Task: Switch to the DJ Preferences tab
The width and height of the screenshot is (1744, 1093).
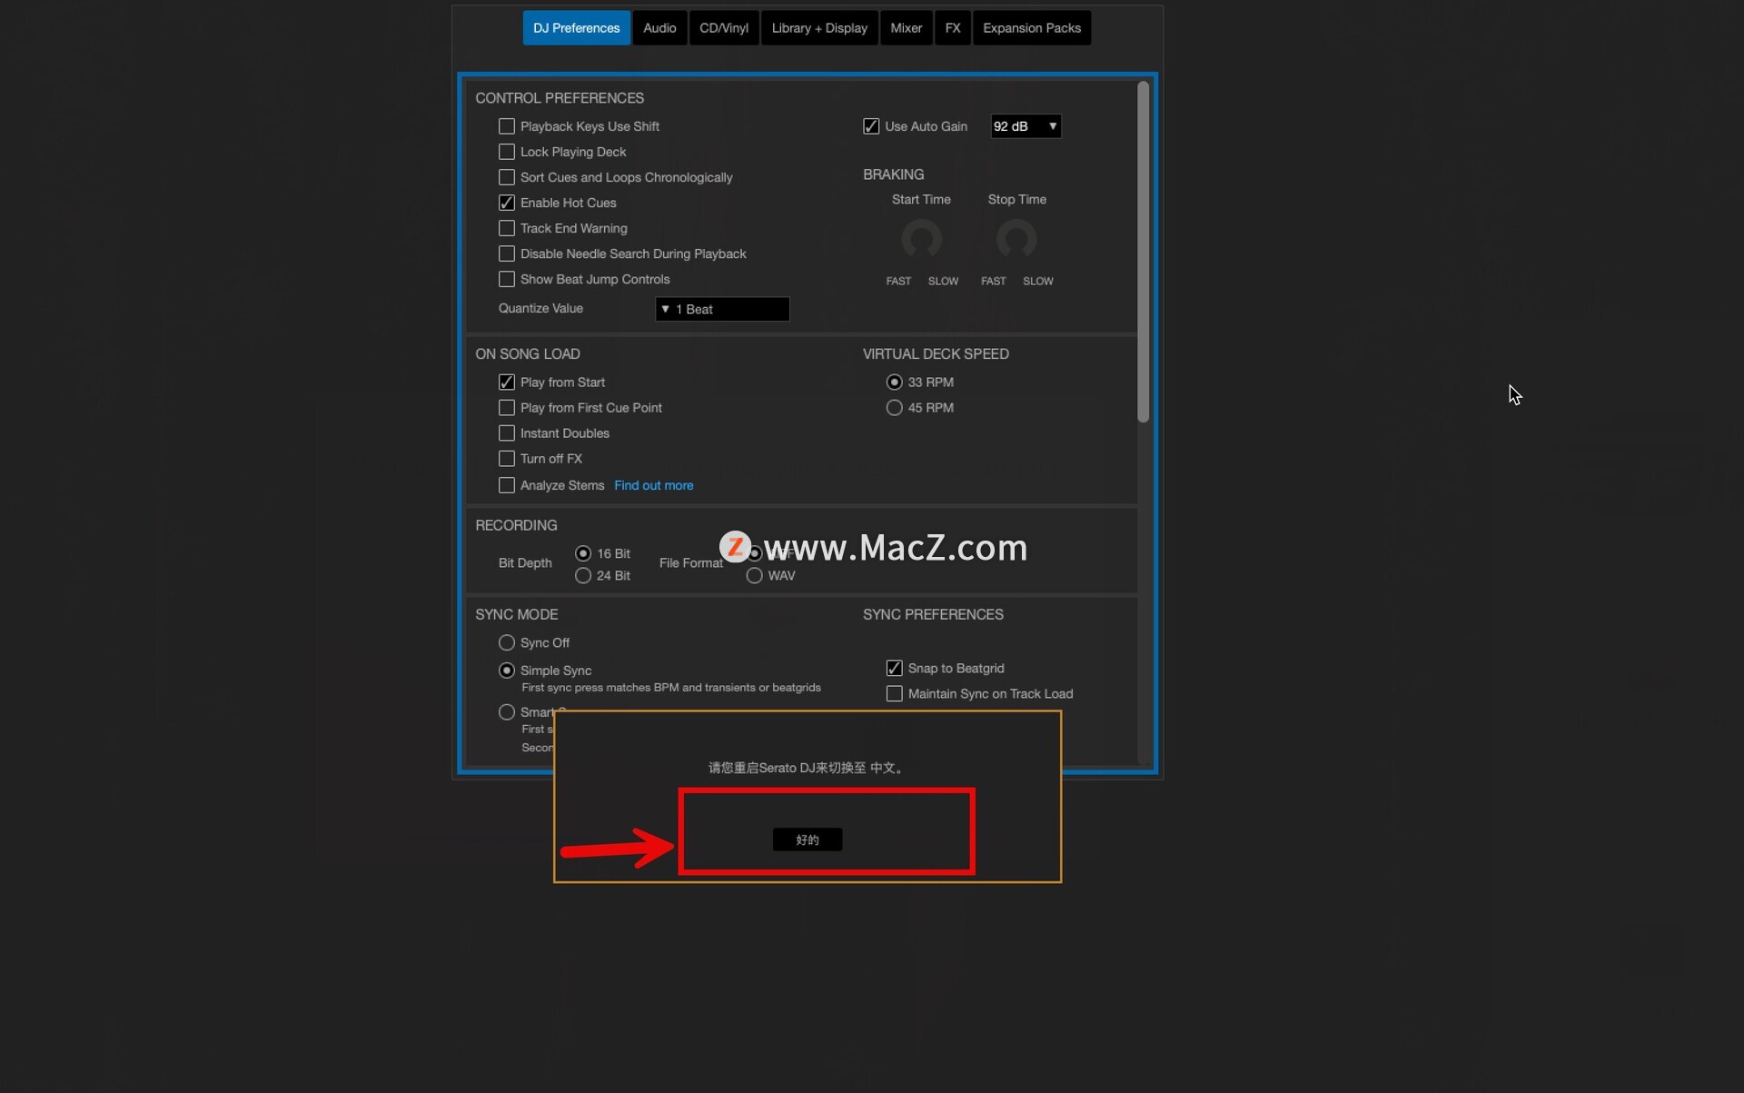Action: [576, 28]
